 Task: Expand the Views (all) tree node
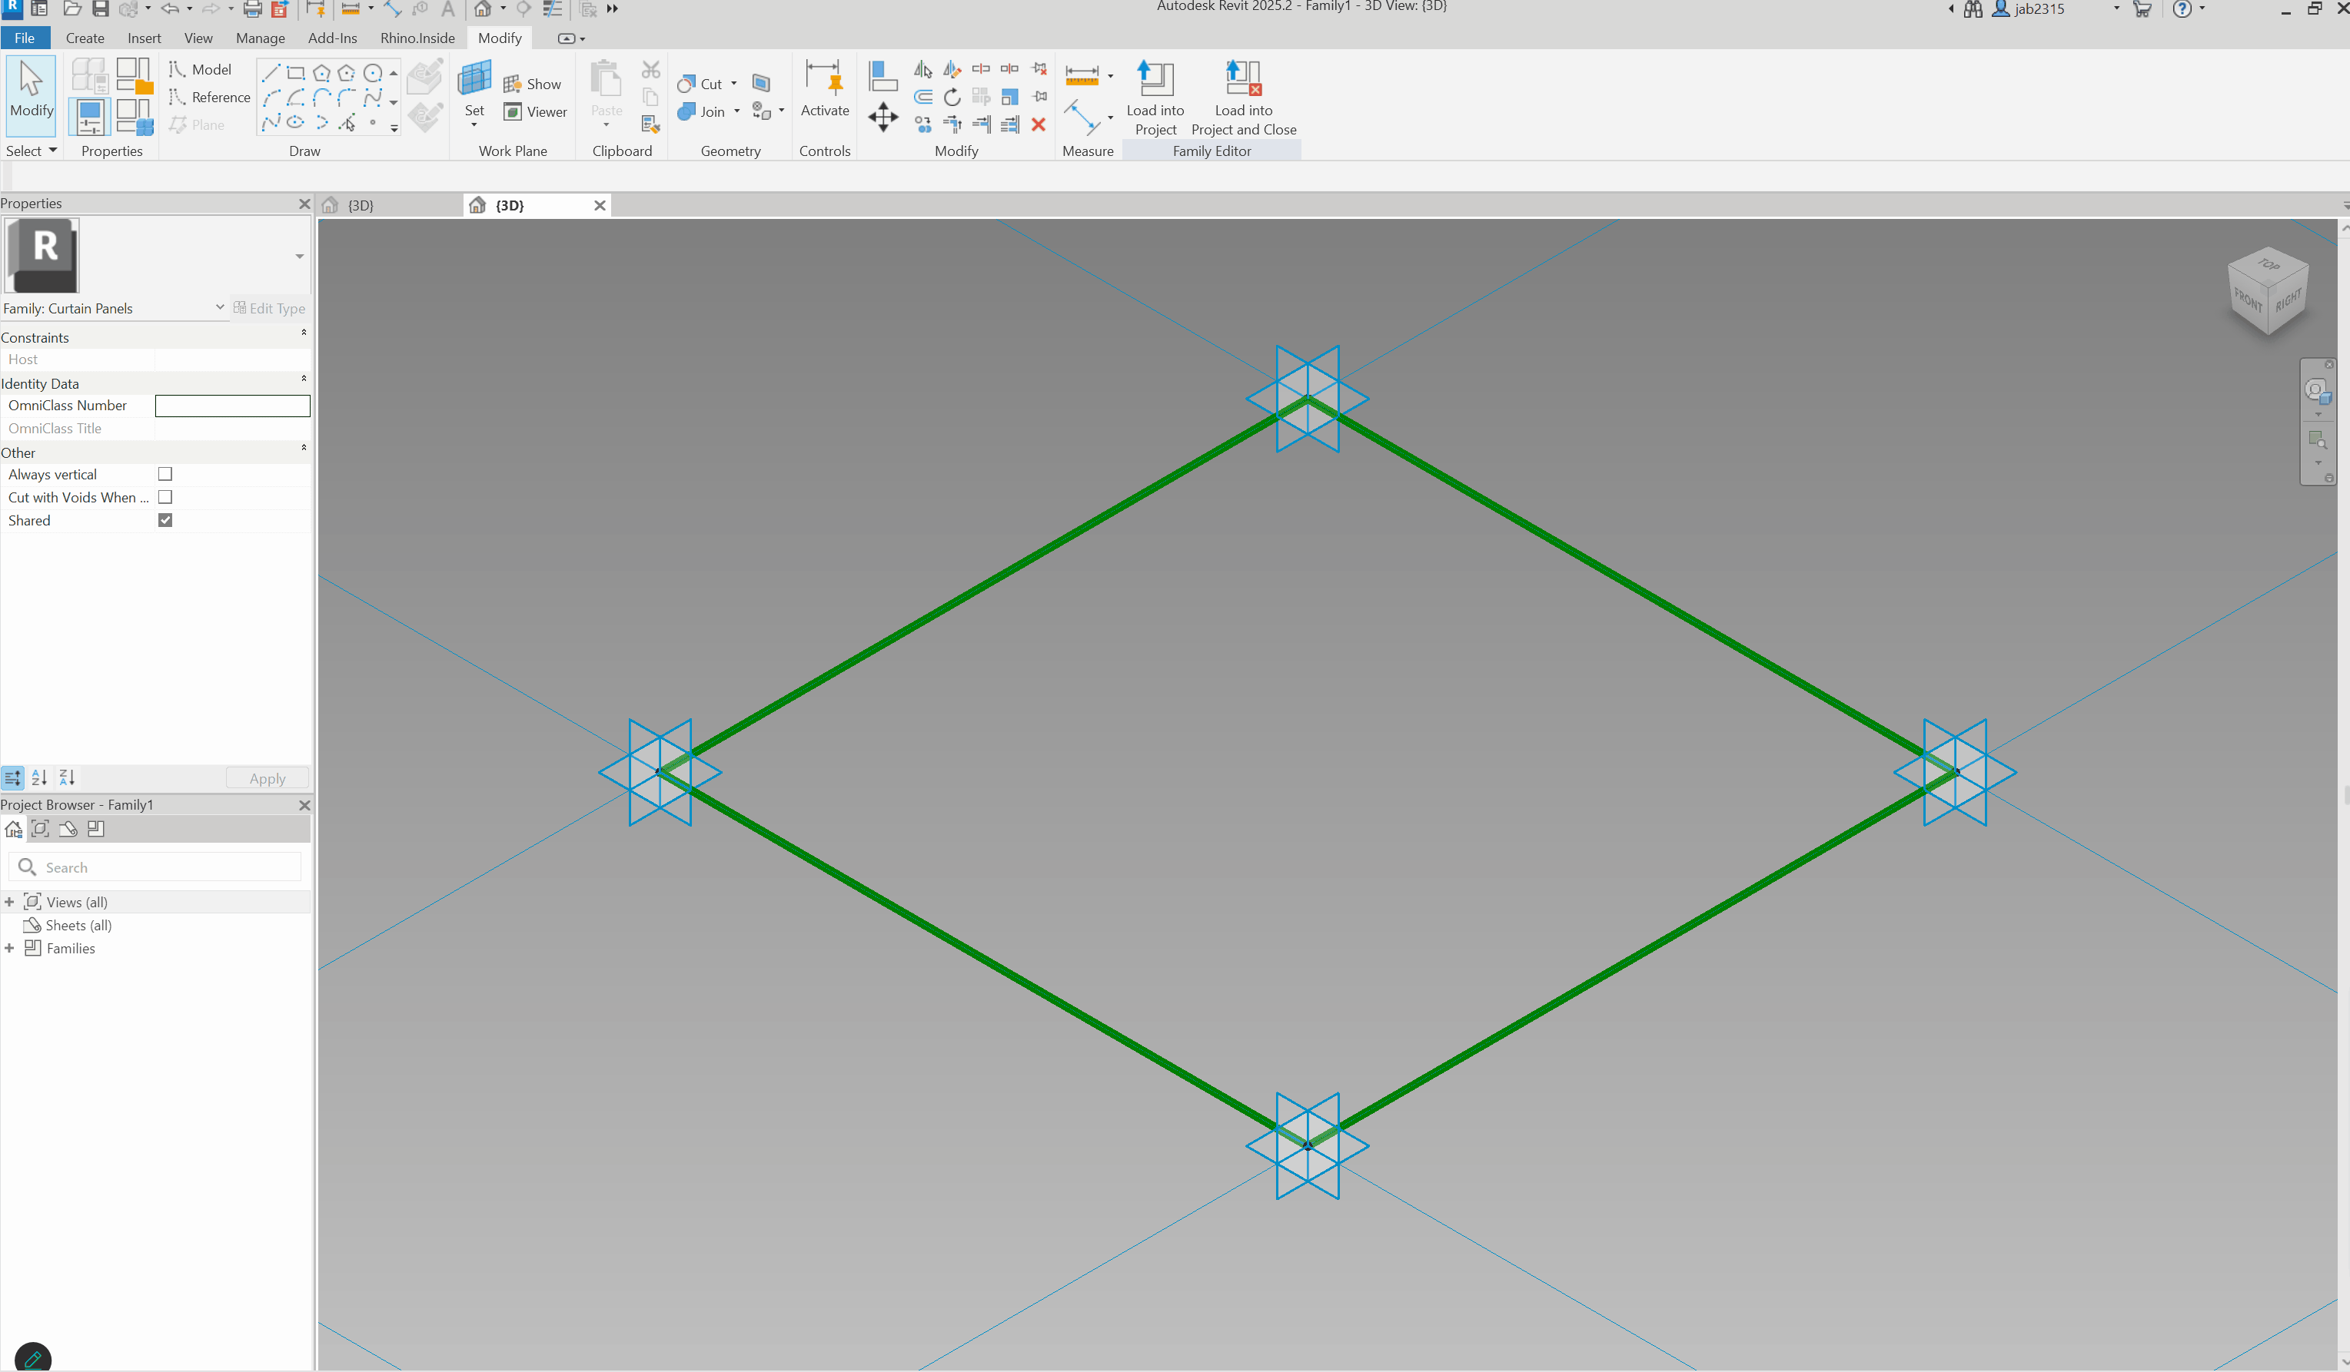[9, 902]
